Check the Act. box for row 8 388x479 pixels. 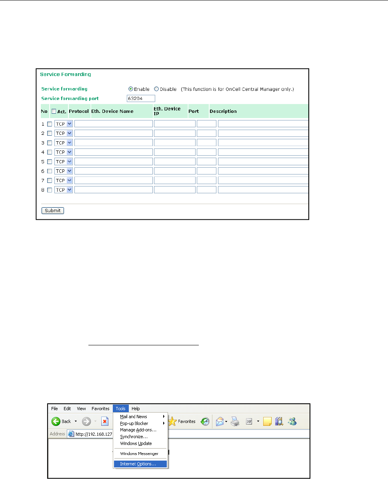pyautogui.click(x=50, y=190)
